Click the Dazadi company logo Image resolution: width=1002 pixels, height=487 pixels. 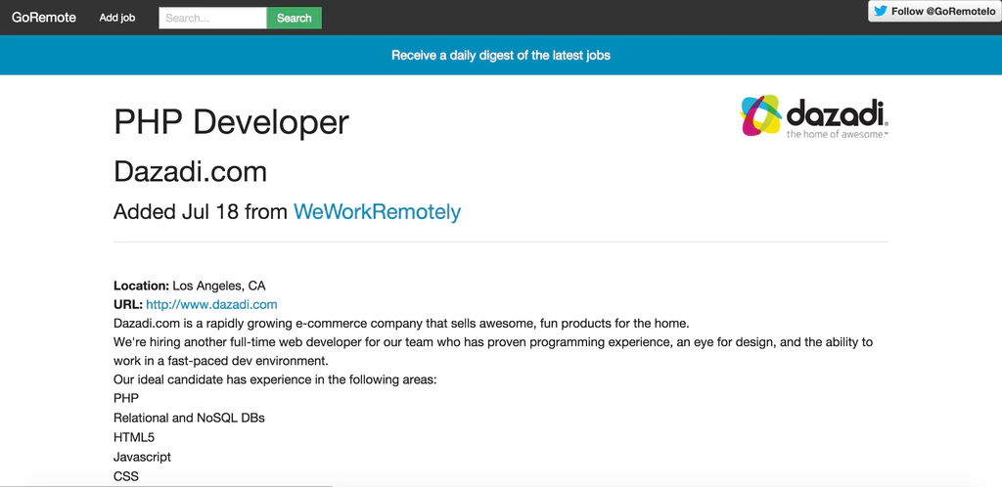tap(814, 115)
